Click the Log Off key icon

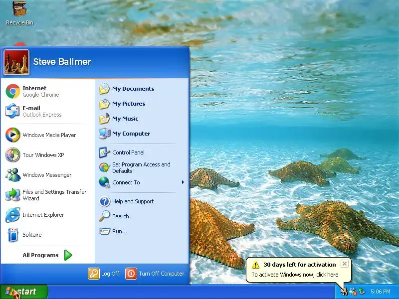pyautogui.click(x=94, y=274)
